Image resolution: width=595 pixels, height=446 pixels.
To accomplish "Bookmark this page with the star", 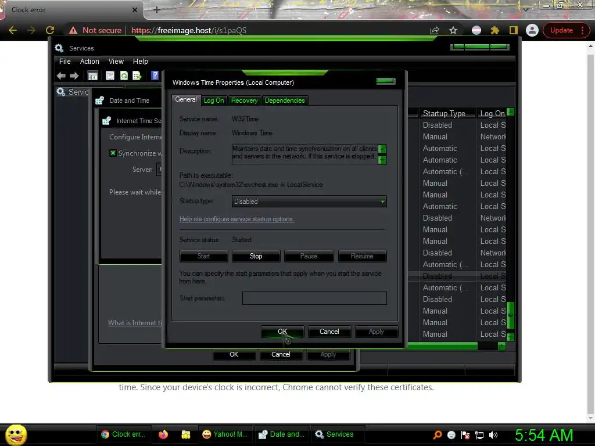I will [453, 30].
